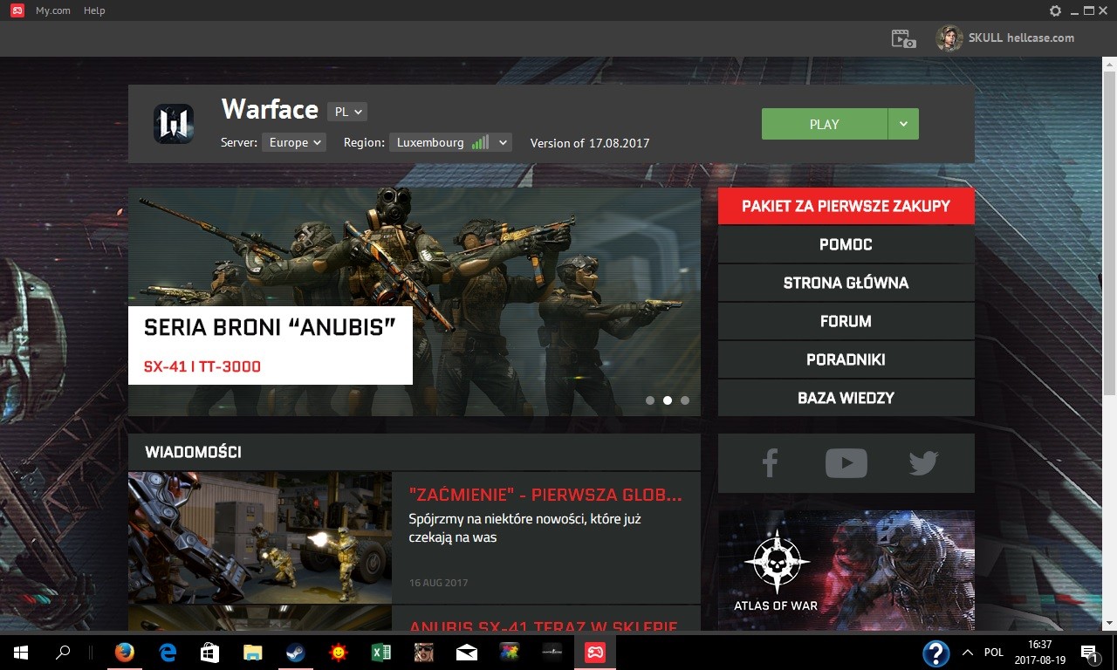Click the My.com game center logo icon
This screenshot has height=670, width=1117.
pos(17,10)
